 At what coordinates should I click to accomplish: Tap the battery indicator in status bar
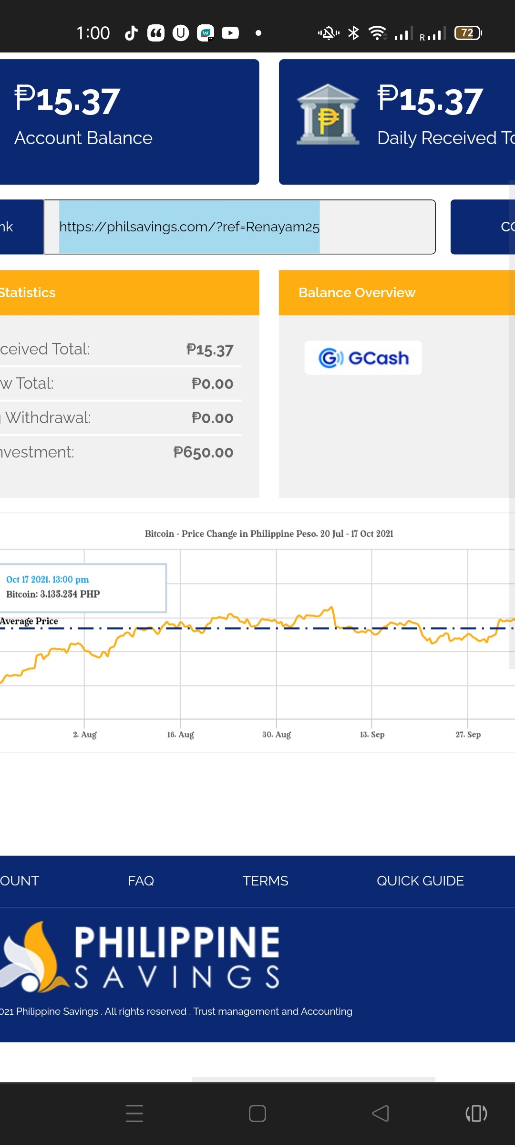pyautogui.click(x=468, y=33)
